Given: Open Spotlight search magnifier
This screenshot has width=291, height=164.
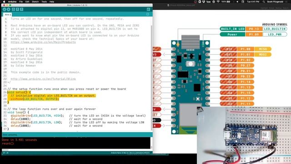Looking at the screenshot, I should [x=264, y=2].
